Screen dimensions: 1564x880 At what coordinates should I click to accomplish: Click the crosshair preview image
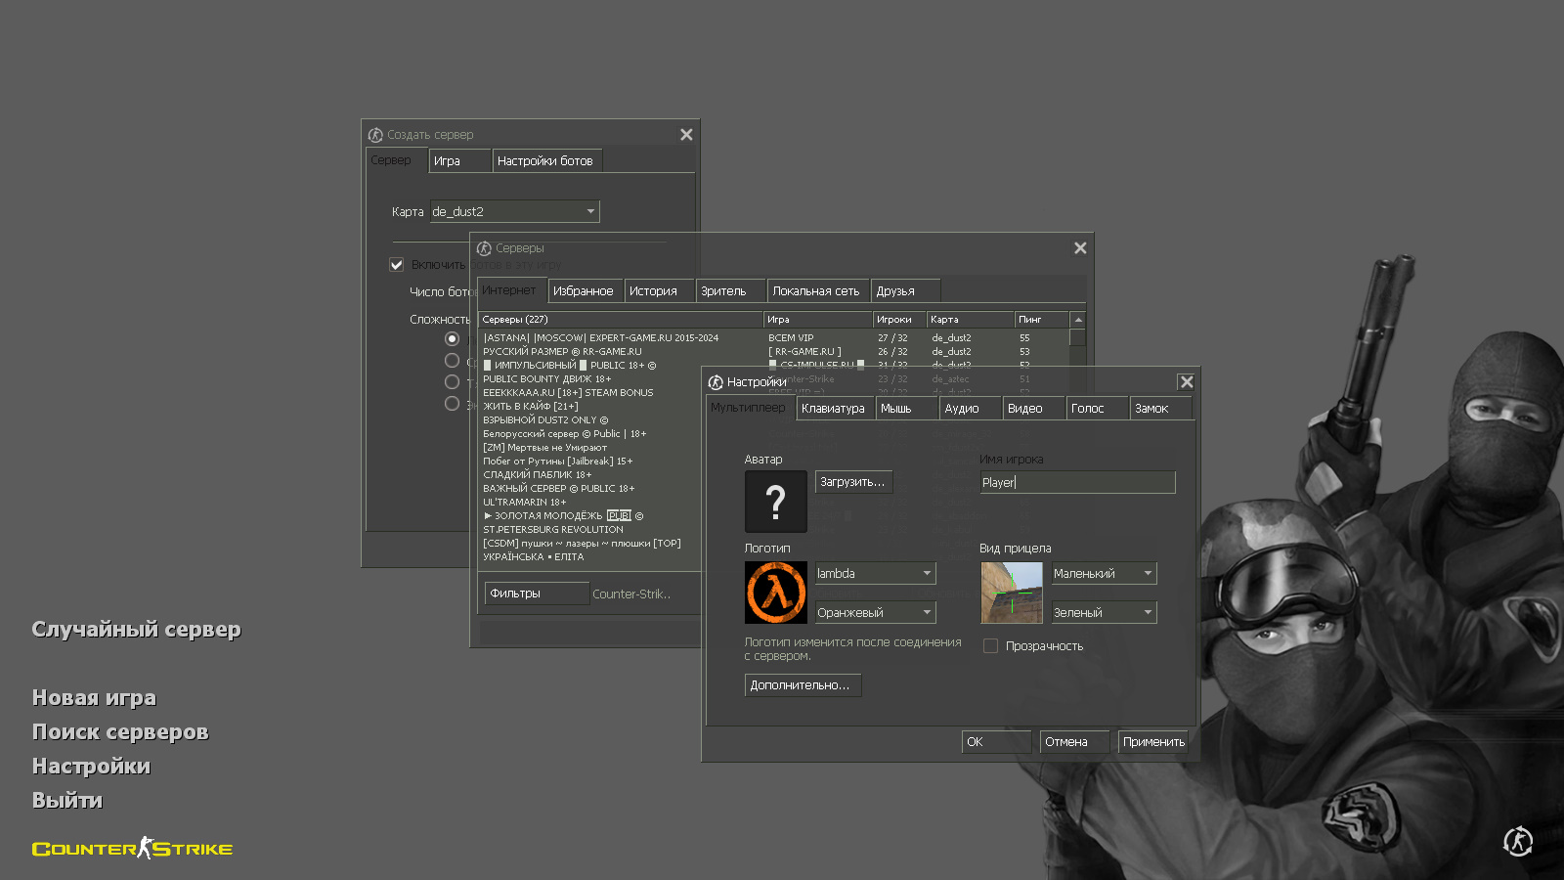[1012, 593]
